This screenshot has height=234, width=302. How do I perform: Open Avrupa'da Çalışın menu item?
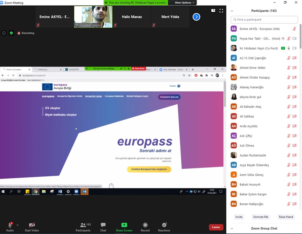(93, 96)
